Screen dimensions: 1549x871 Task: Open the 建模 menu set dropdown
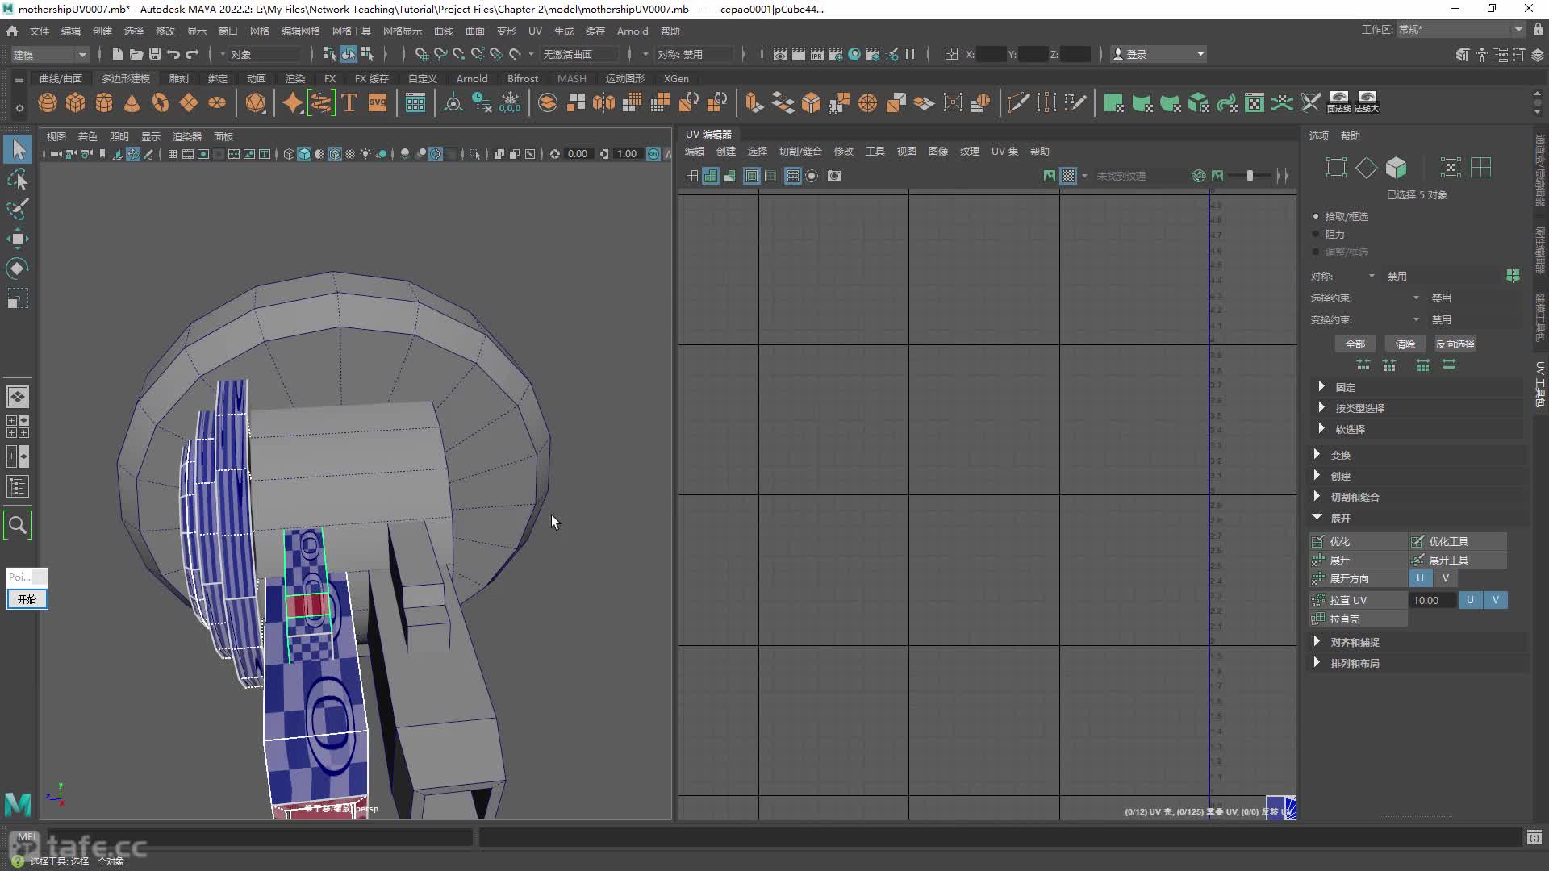point(48,54)
